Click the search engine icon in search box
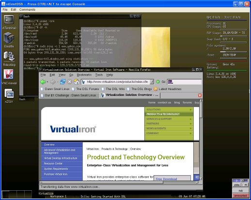Image resolution: width=251 pixels, height=200 pixels. (x=170, y=82)
